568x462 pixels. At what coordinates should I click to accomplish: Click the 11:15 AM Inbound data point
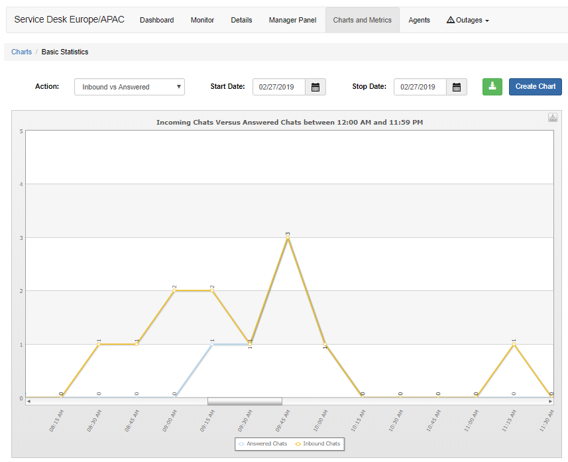point(514,344)
